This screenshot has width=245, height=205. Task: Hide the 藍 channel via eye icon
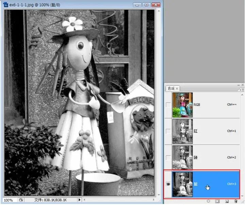(x=168, y=184)
